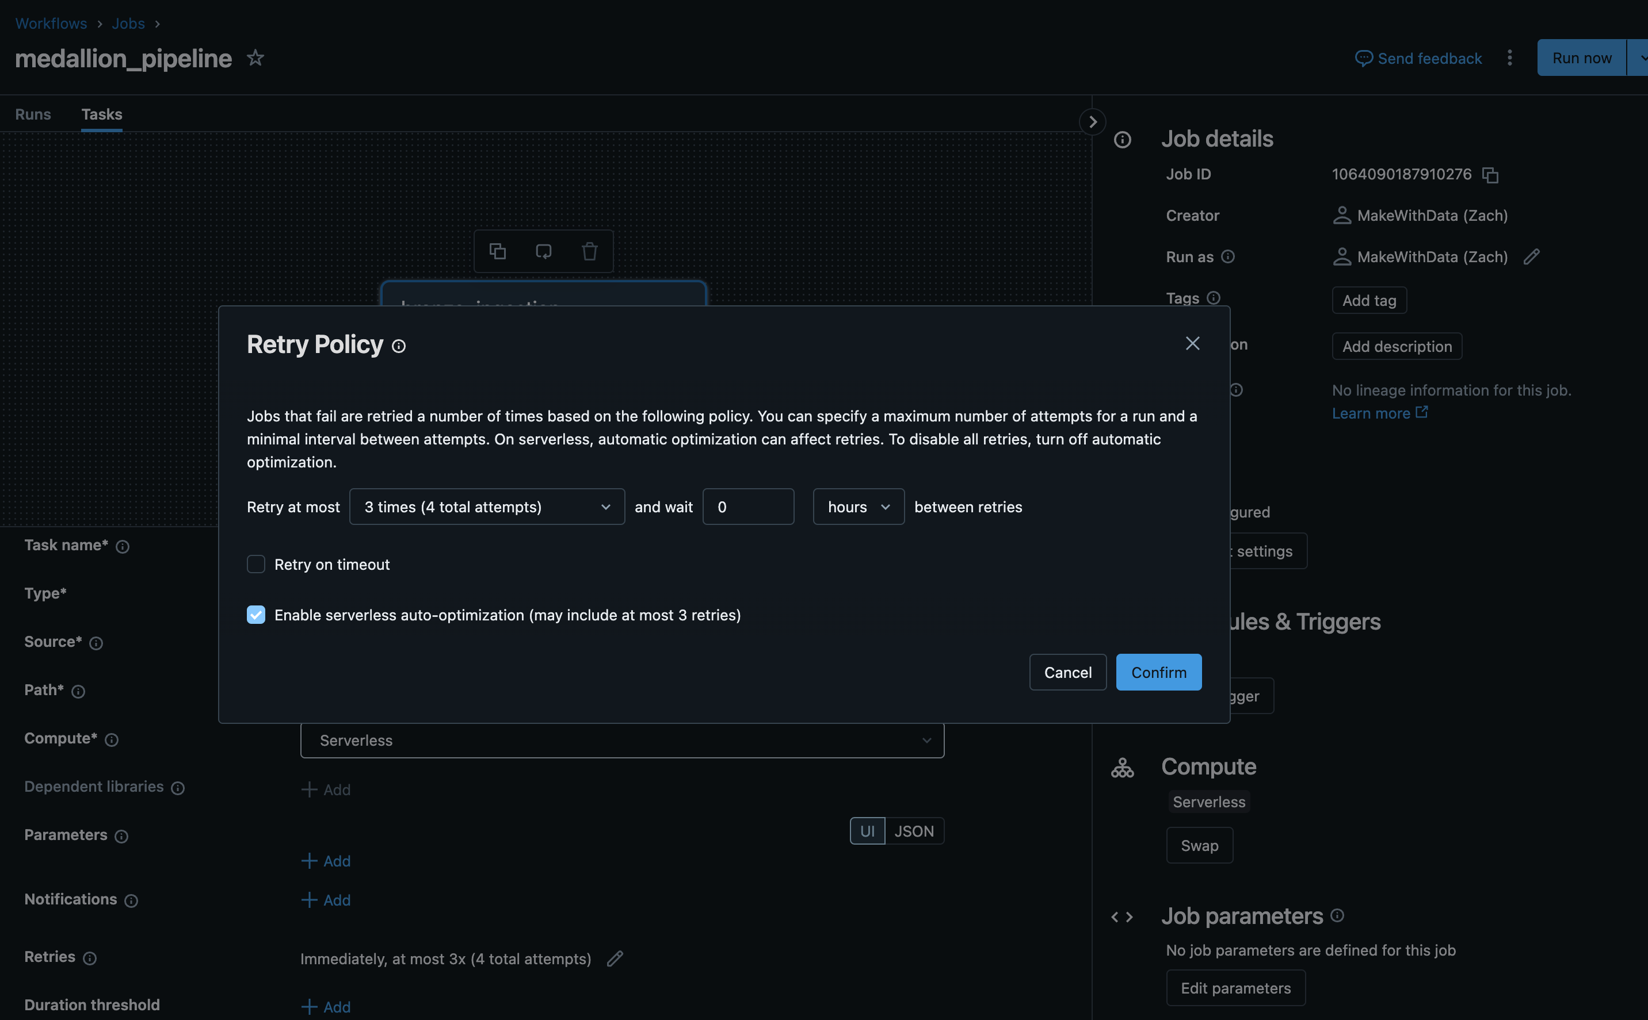Edit the Run as user pencil icon
The width and height of the screenshot is (1648, 1020).
pos(1531,257)
